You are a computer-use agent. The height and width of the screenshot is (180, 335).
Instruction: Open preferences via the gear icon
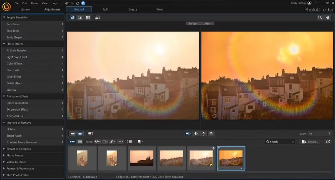[x=78, y=3]
